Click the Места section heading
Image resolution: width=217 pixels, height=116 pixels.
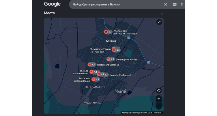click(x=49, y=13)
